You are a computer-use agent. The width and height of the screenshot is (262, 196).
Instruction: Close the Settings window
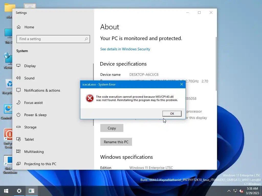coord(211,13)
